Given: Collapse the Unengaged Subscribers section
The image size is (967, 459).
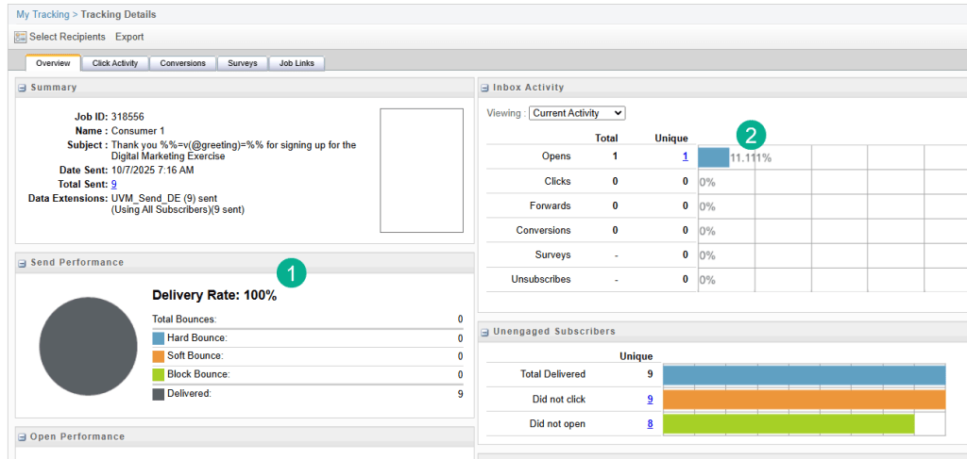Looking at the screenshot, I should point(485,332).
